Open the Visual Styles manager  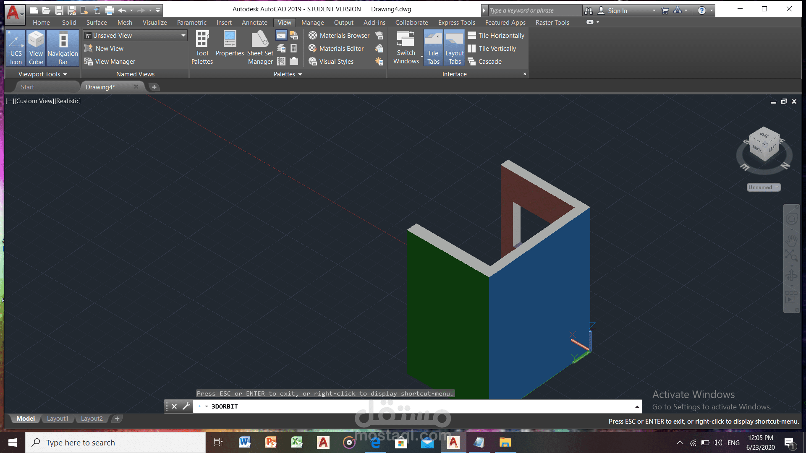coord(331,62)
